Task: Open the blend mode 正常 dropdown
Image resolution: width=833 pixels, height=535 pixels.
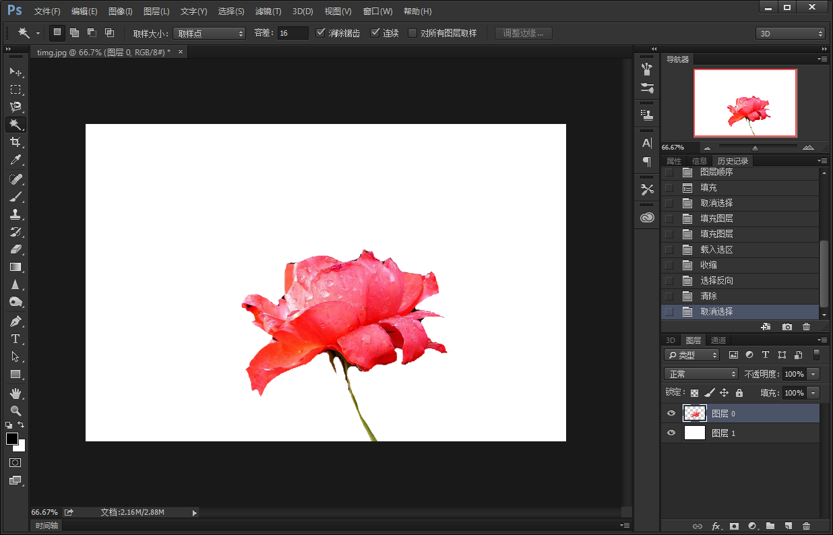Action: tap(701, 374)
